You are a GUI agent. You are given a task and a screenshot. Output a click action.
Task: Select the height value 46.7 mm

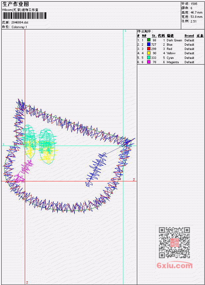tap(196, 12)
